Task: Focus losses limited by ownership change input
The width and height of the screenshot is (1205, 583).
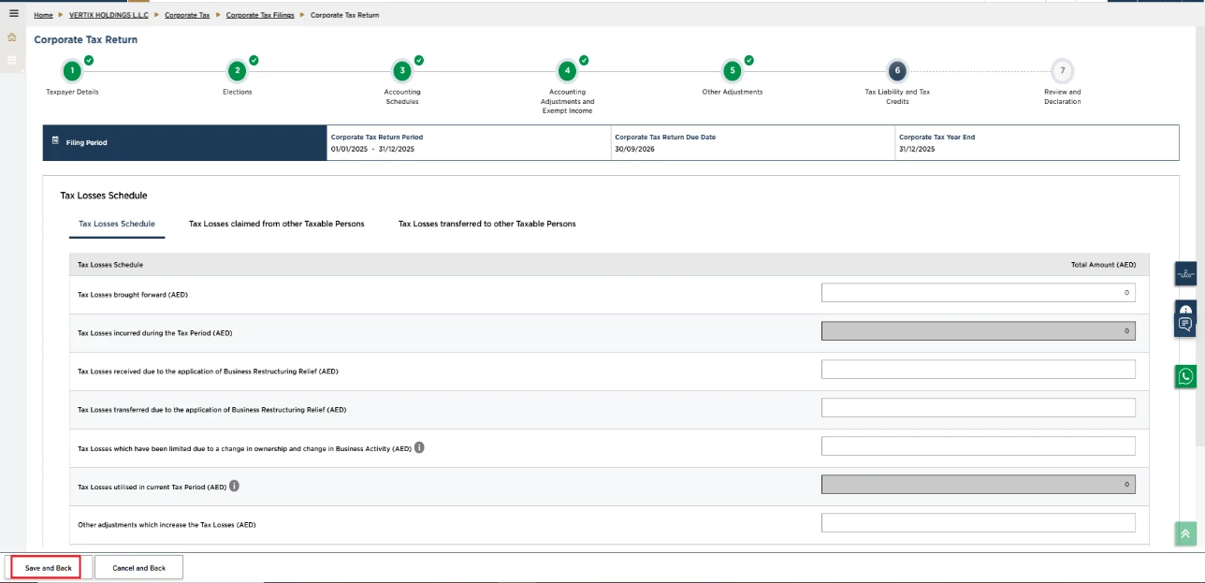Action: coord(978,446)
